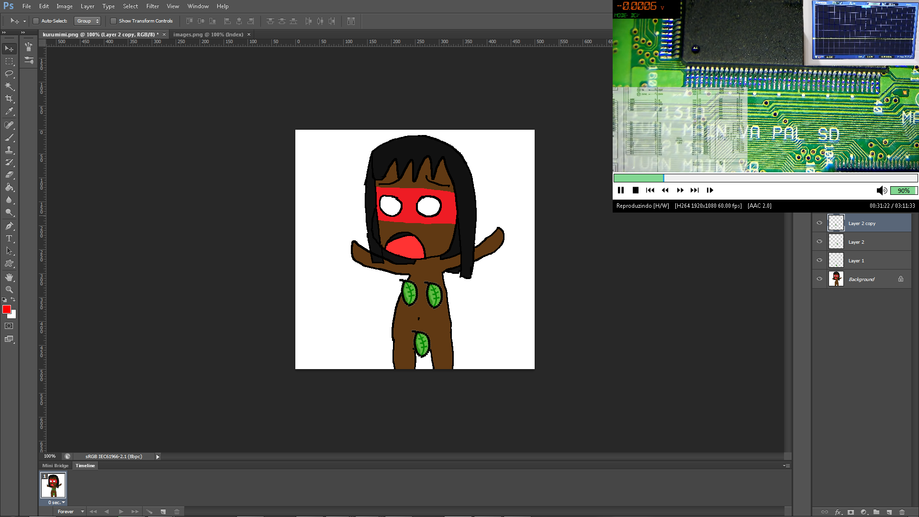Adjust the 90% volume bar

(x=903, y=191)
